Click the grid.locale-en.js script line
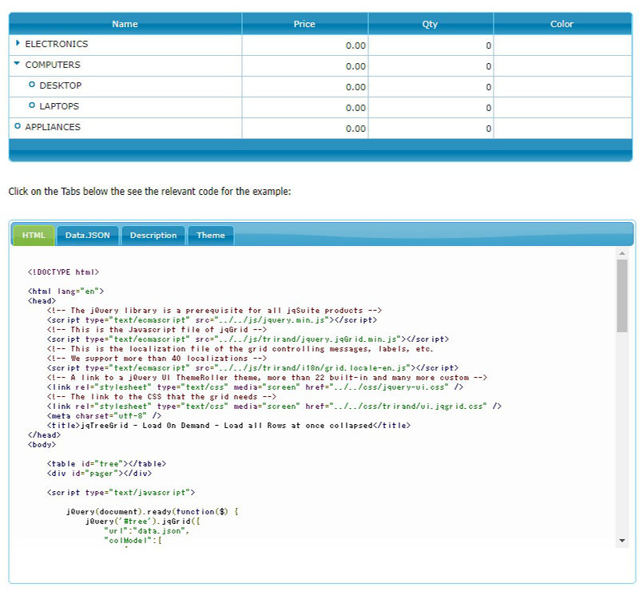The image size is (639, 599). tap(252, 368)
